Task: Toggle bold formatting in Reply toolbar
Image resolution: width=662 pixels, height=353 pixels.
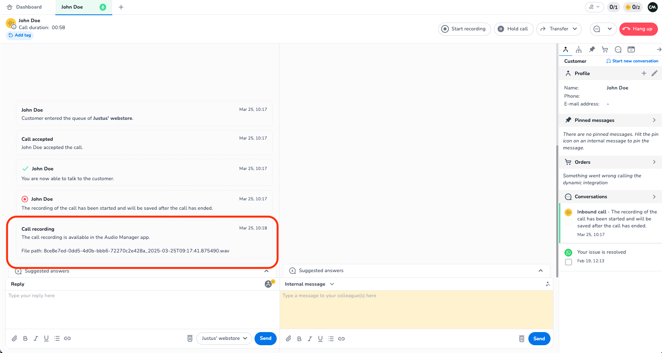Action: [x=25, y=339]
